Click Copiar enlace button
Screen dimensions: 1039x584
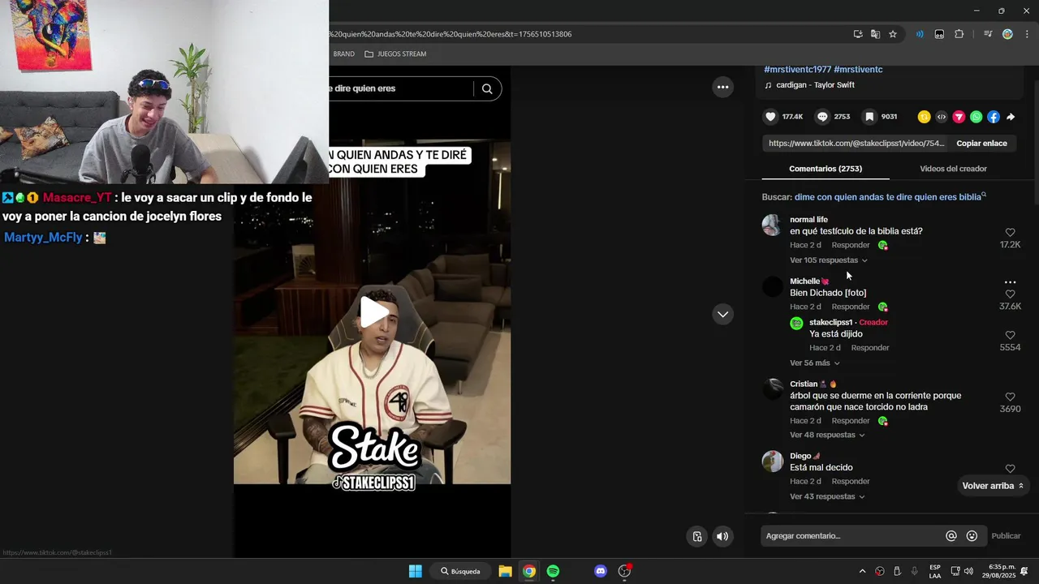click(981, 144)
